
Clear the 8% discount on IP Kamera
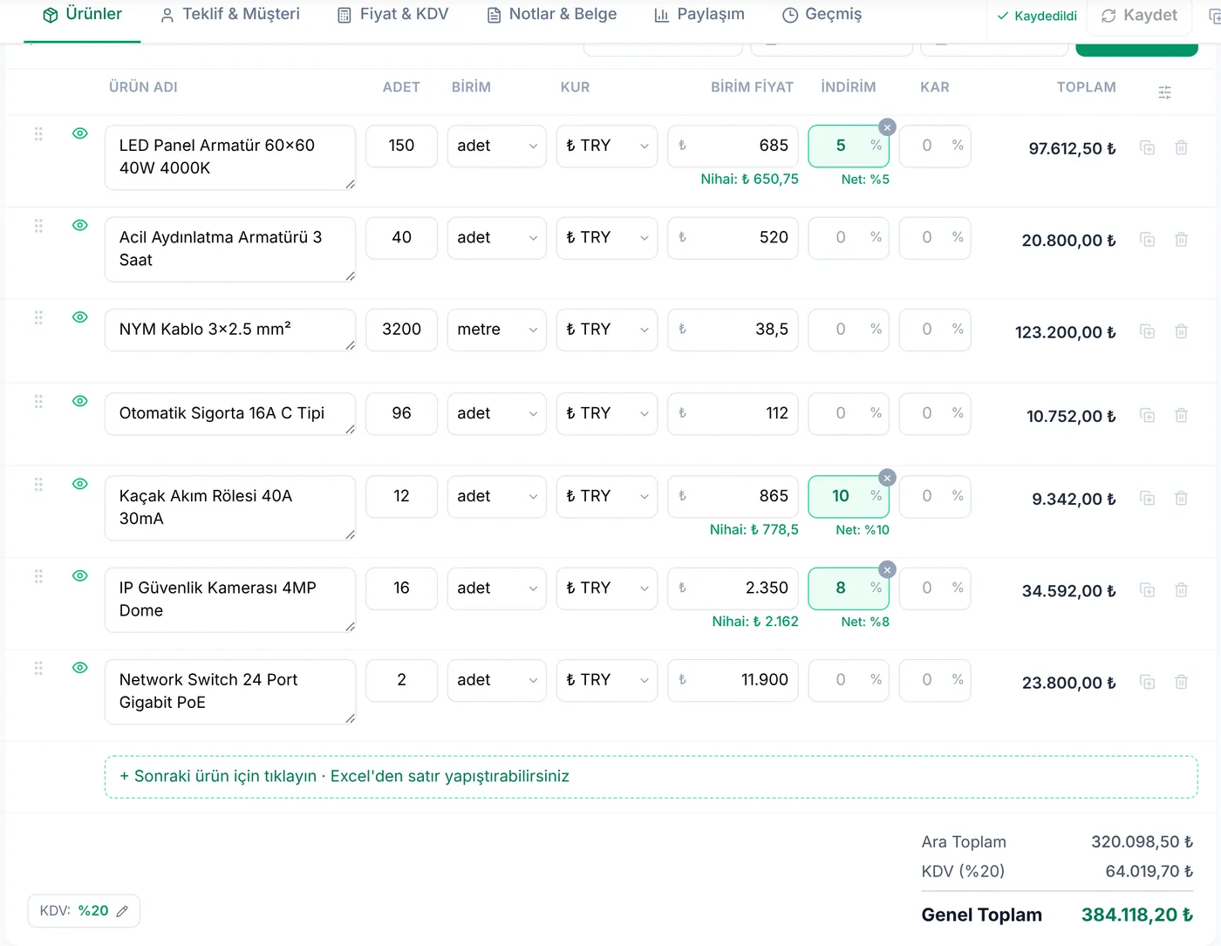(887, 570)
